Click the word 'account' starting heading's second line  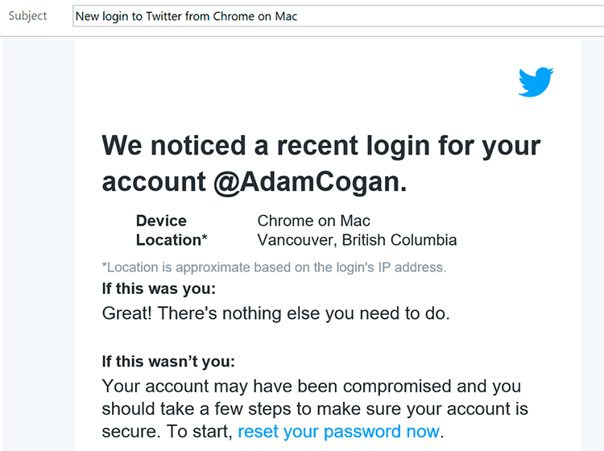(x=153, y=182)
